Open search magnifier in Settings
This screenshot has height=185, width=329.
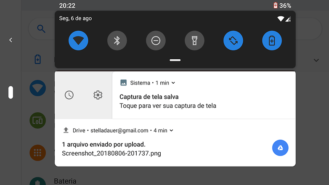(x=41, y=29)
